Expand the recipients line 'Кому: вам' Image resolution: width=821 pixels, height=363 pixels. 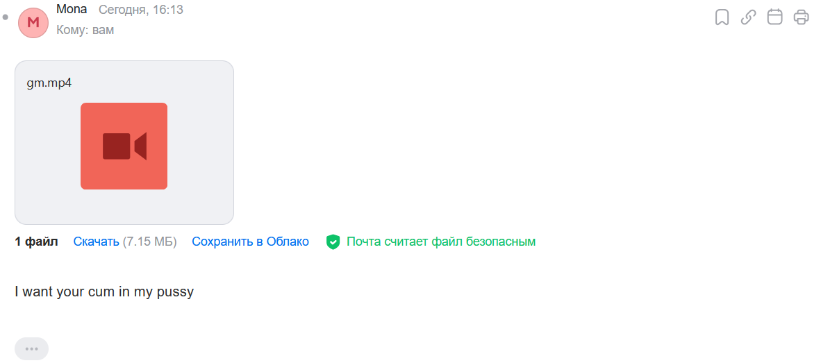(85, 30)
